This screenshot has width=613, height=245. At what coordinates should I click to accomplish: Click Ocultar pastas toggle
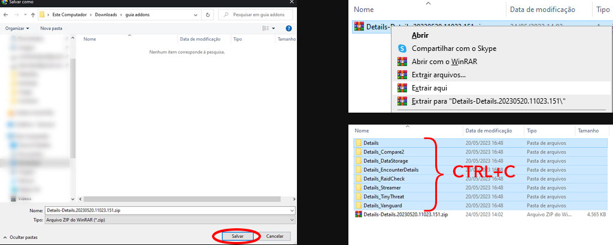[21, 237]
